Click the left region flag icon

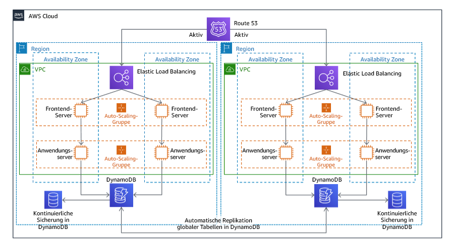tap(22, 48)
